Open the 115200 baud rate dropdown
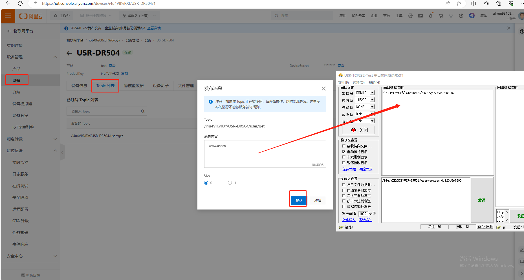 pyautogui.click(x=372, y=100)
